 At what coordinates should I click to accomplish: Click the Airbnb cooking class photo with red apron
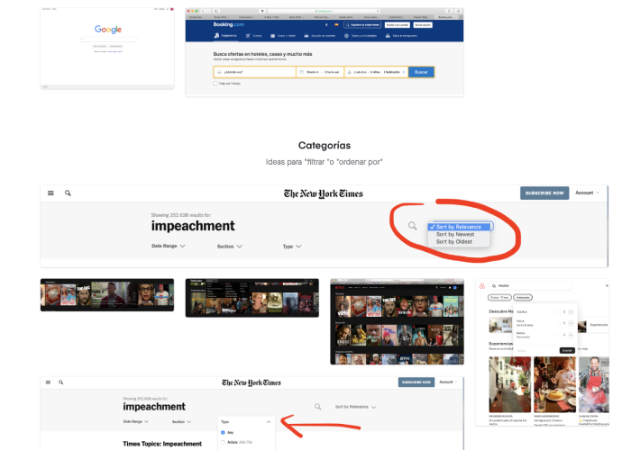(x=593, y=384)
